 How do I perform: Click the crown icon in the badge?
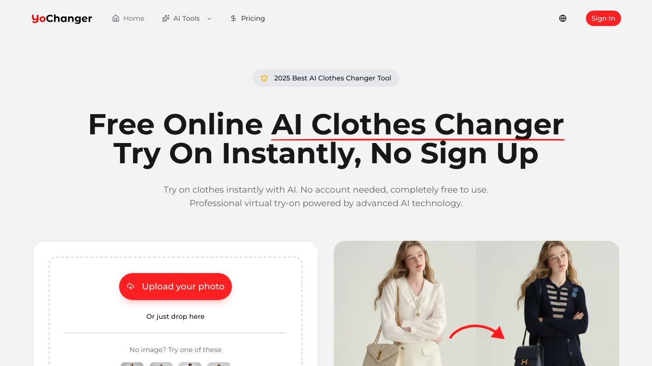pyautogui.click(x=264, y=78)
